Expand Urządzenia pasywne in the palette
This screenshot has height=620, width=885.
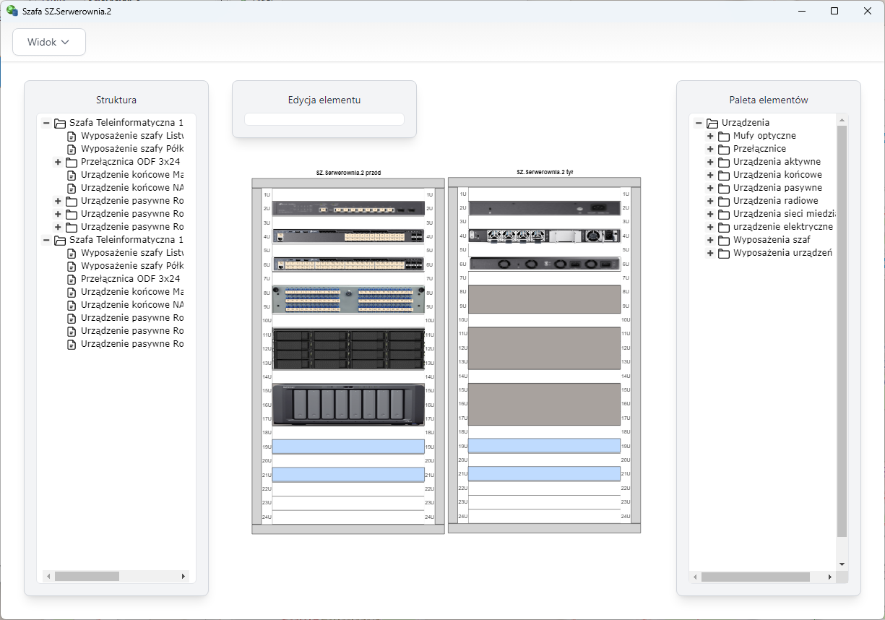tap(710, 188)
